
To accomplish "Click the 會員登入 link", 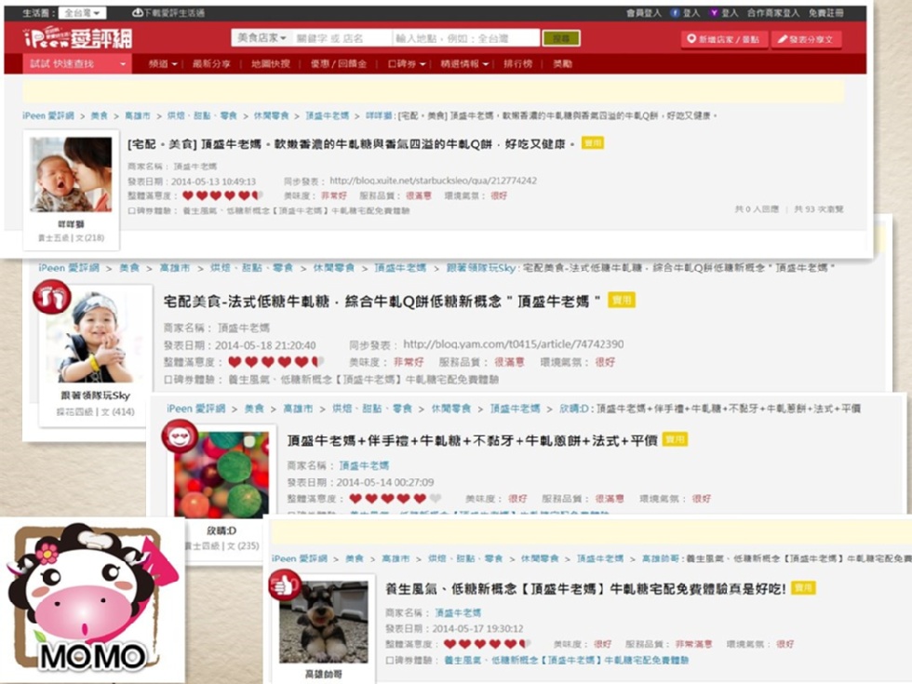I will click(643, 13).
